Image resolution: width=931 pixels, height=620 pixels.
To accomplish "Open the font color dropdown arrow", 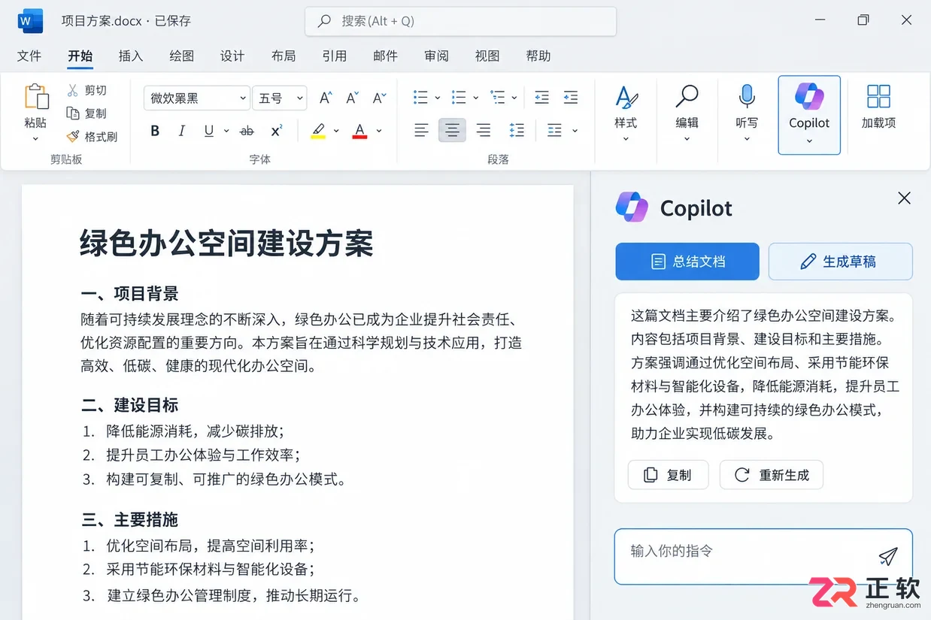I will [x=379, y=131].
